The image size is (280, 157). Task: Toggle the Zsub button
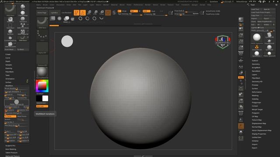pos(153,11)
